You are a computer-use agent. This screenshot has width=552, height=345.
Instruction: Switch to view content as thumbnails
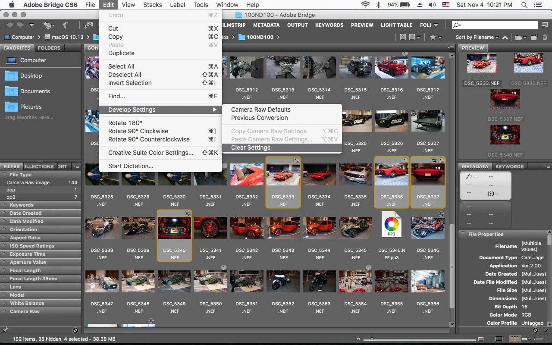coord(514,339)
